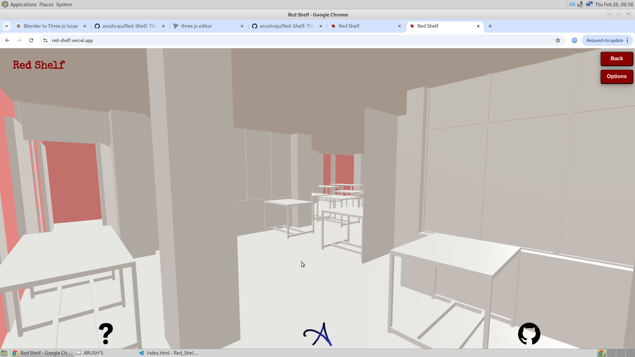This screenshot has width=635, height=357.
Task: Go back with the browser back arrow
Action: click(7, 40)
